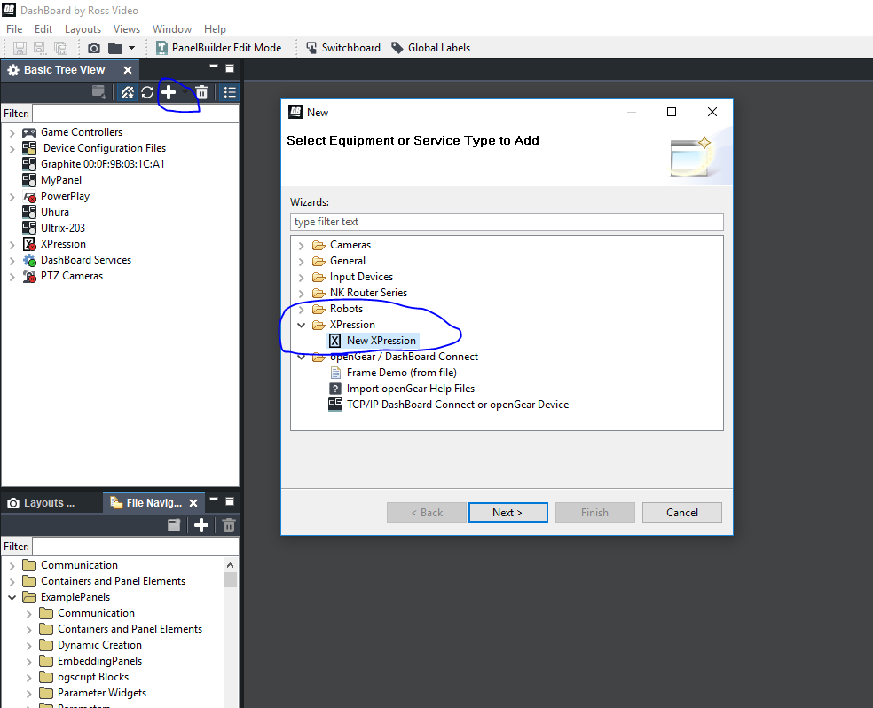Viewport: 873px width, 708px height.
Task: Click the type filter text field in New dialog
Action: tap(507, 222)
